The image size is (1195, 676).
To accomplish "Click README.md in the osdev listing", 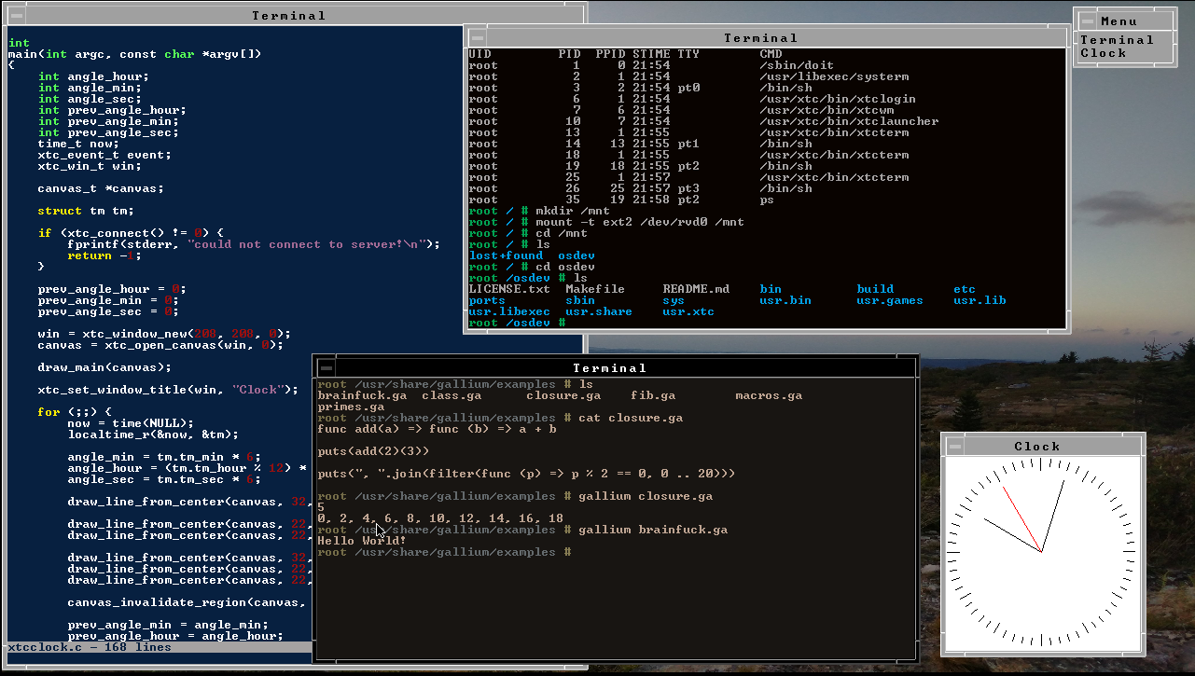I will pyautogui.click(x=696, y=289).
